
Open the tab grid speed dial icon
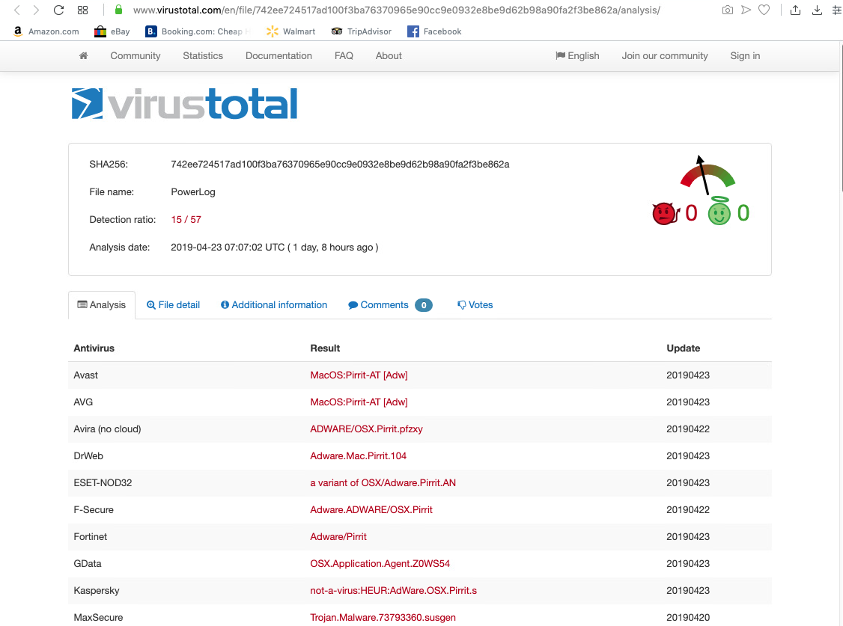click(83, 10)
